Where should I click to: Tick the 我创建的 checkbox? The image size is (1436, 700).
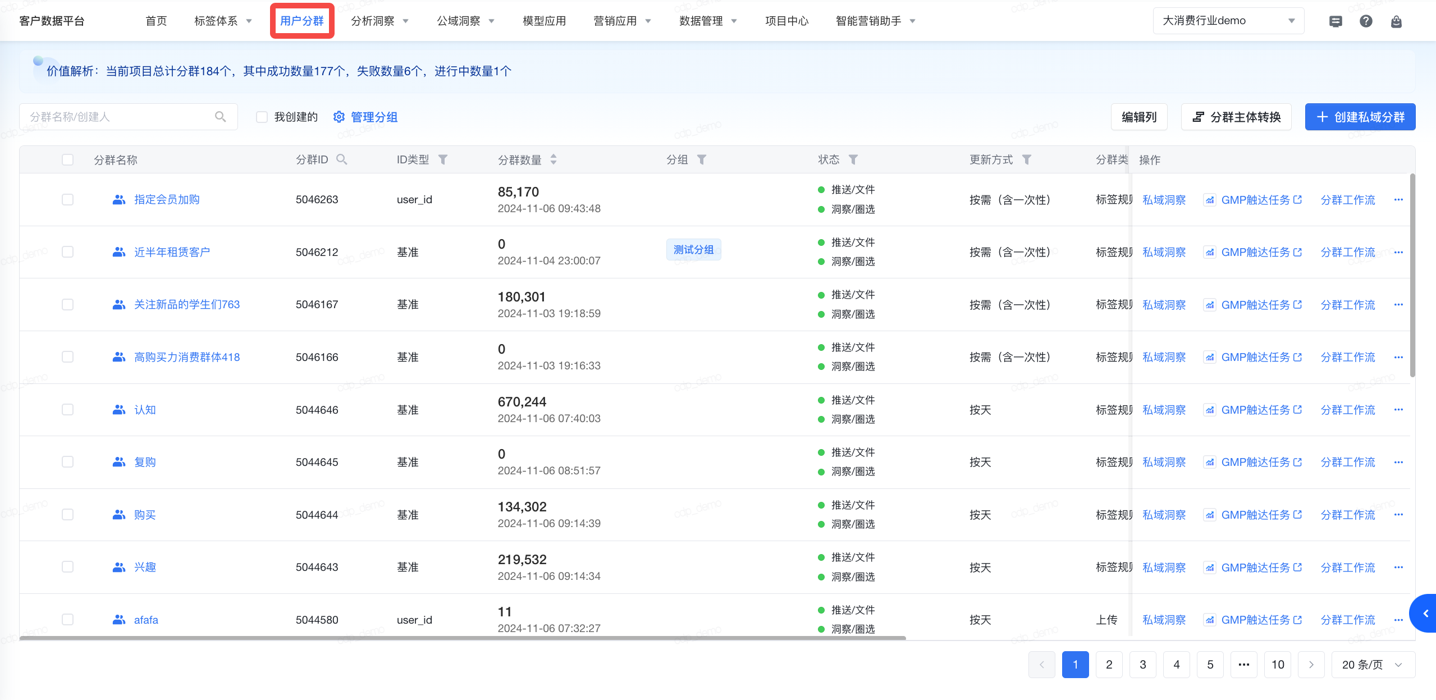262,117
